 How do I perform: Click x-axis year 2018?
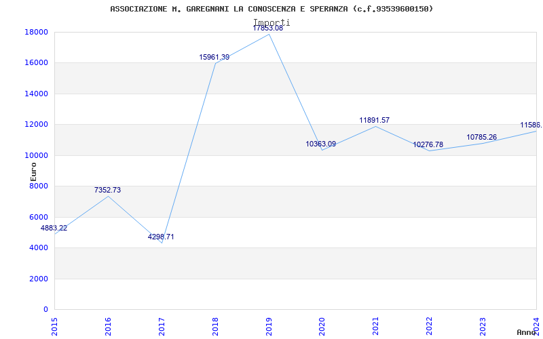click(x=215, y=326)
